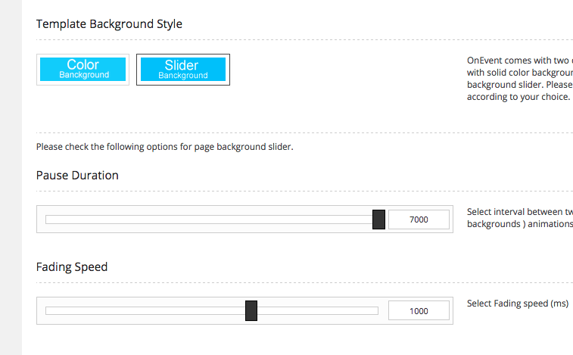This screenshot has width=573, height=355.
Task: Click the Pause Duration section heading
Action: coord(77,176)
